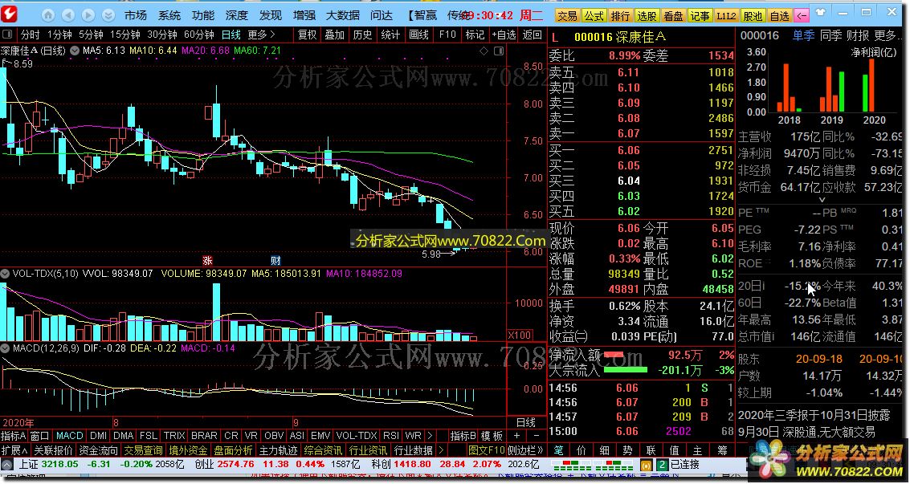Expand more tabs after 行业数据
Image resolution: width=910 pixels, height=484 pixels.
442,450
